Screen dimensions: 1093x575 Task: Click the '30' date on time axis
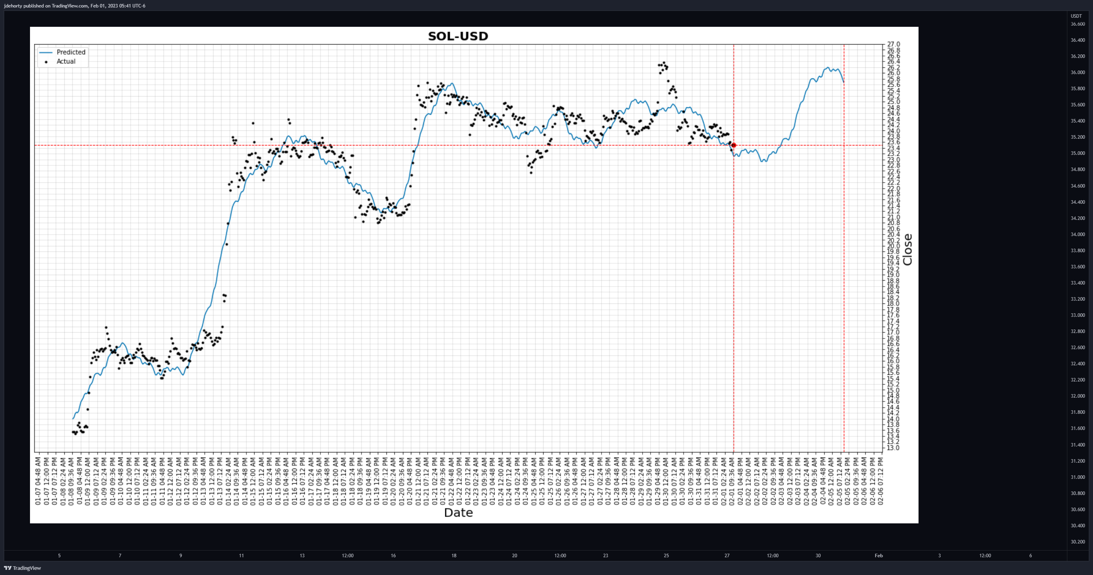tap(818, 556)
